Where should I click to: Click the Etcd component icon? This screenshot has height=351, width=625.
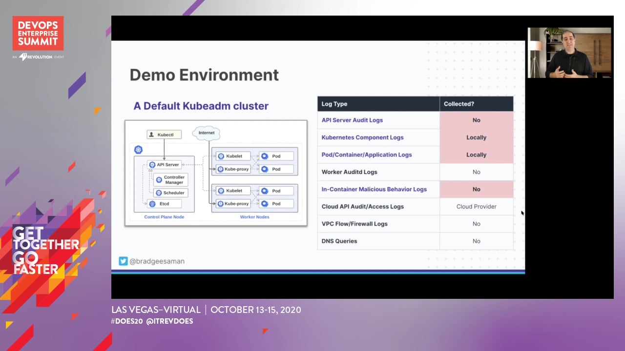pos(152,204)
